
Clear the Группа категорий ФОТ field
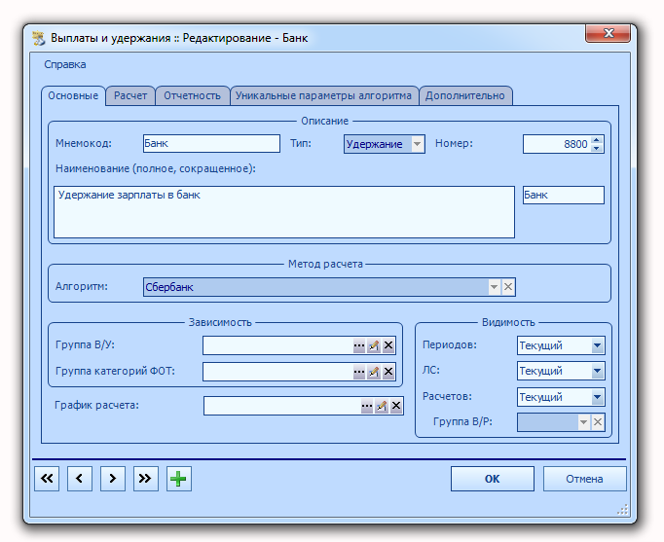[x=388, y=372]
